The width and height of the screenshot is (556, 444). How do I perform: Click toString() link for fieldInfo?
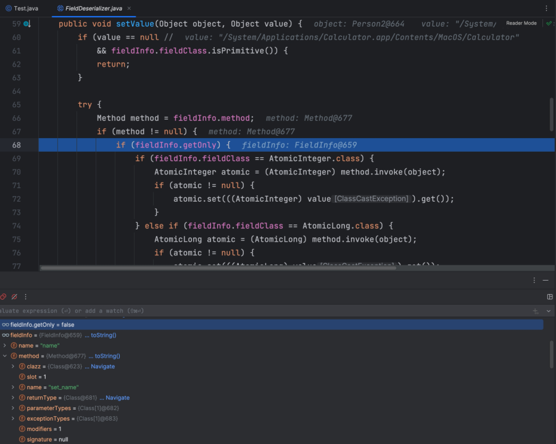pyautogui.click(x=103, y=335)
